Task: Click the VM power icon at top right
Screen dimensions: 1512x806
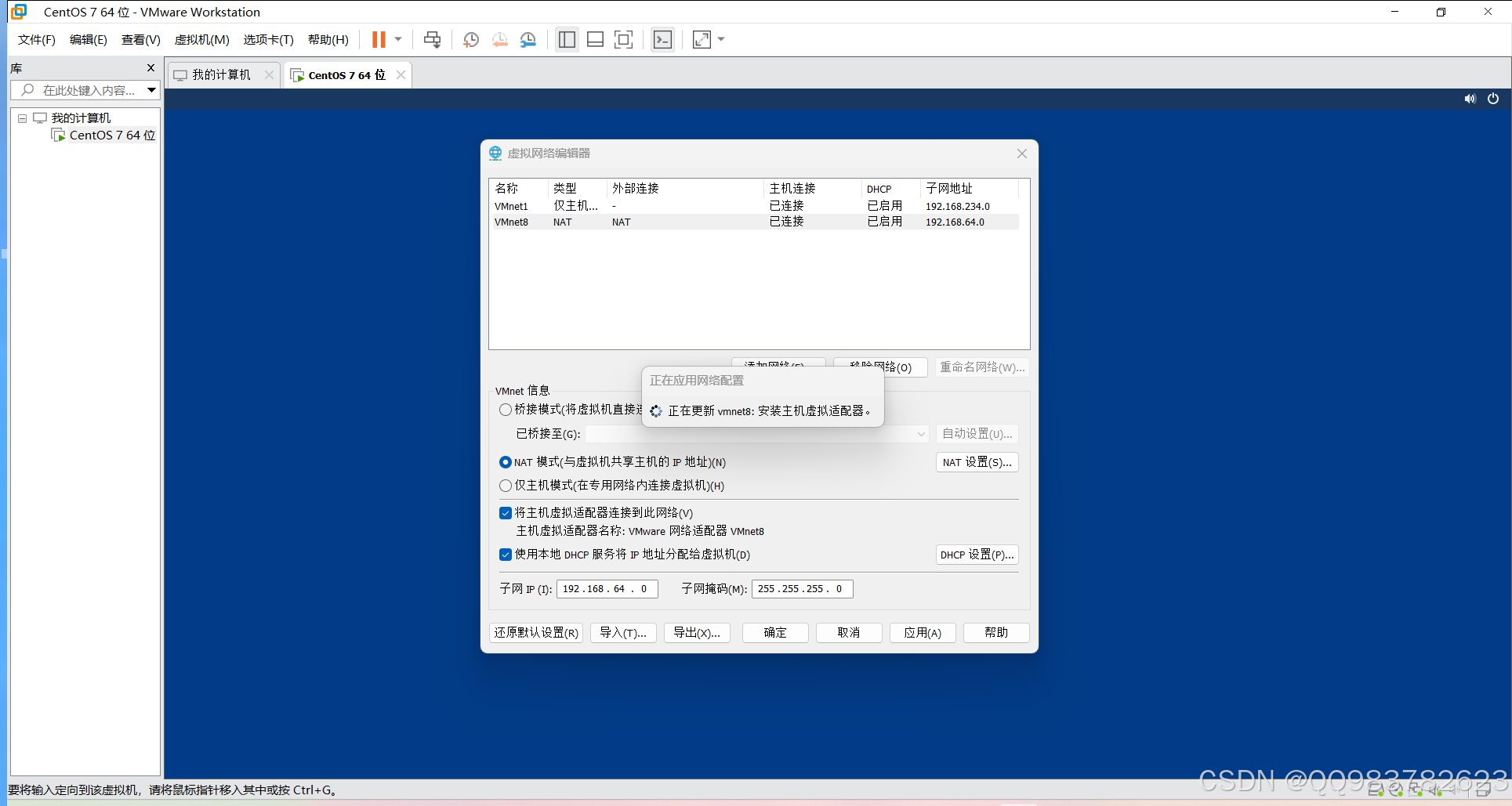Action: coord(1493,99)
